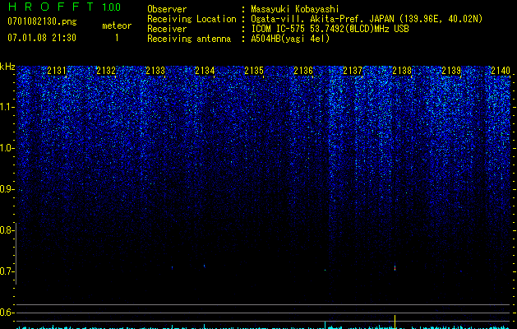Click the 1.1 kHz axis label
The width and height of the screenshot is (517, 329).
(x=7, y=107)
